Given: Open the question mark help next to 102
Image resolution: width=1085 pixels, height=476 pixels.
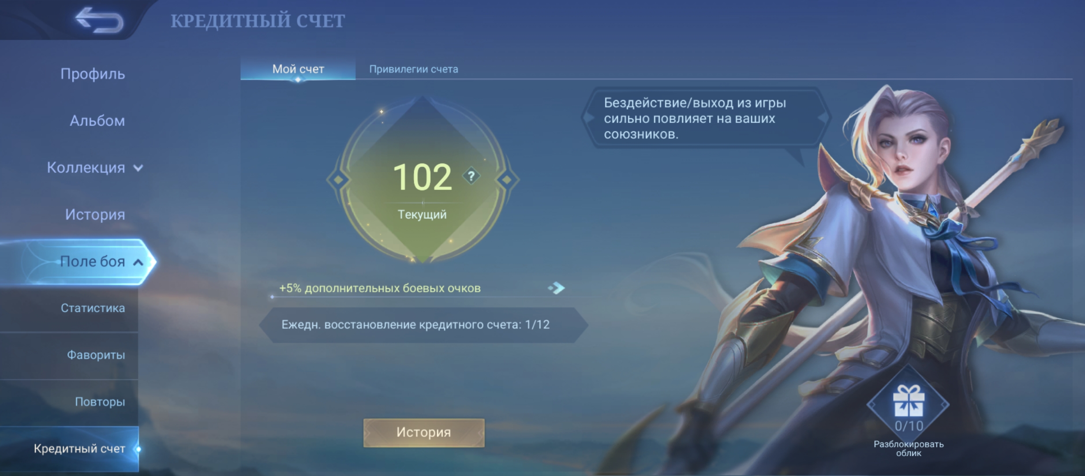Looking at the screenshot, I should pyautogui.click(x=471, y=176).
